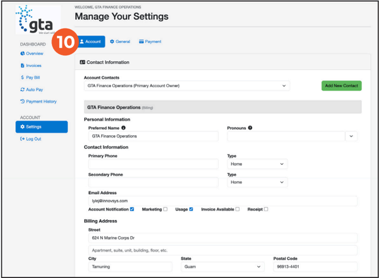Click the Payment tab card icon
The width and height of the screenshot is (379, 278).
point(141,42)
